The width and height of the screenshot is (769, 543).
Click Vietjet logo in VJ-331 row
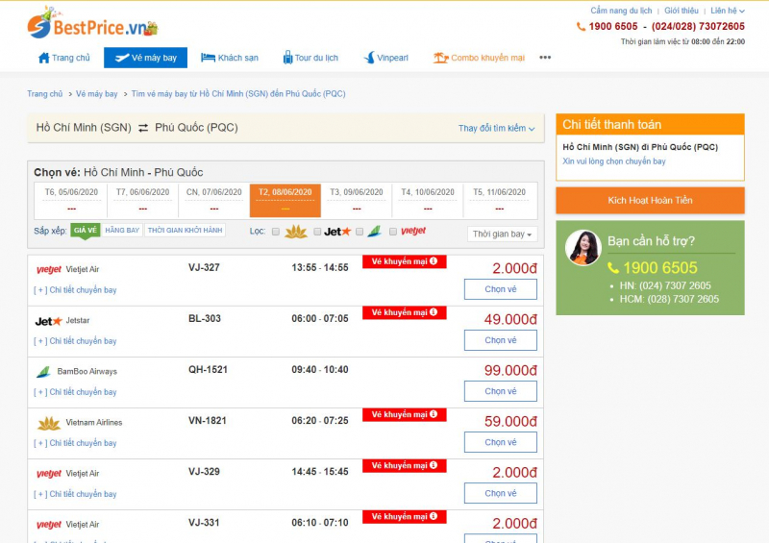[49, 525]
